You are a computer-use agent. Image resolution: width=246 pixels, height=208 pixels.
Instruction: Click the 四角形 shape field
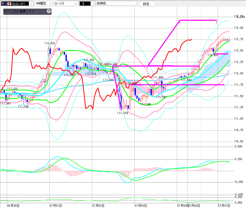pos(117,4)
